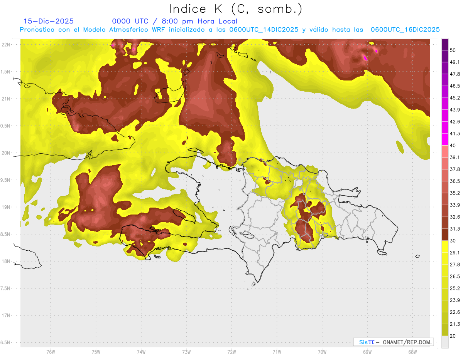
Task: Click the '20N' latitude label
Action: point(6,153)
